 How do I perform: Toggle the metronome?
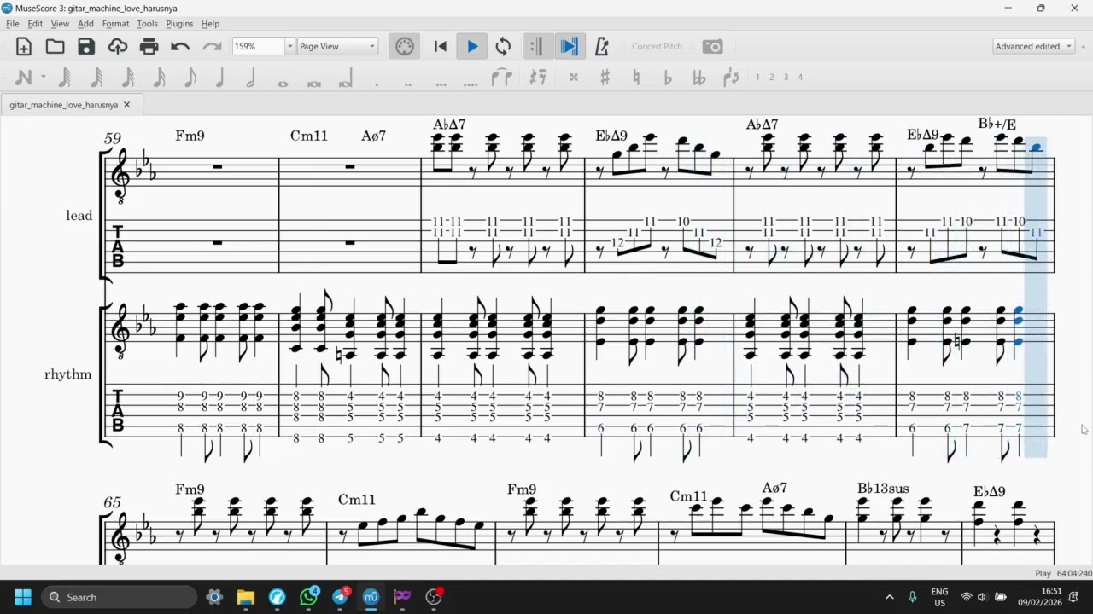pyautogui.click(x=601, y=47)
